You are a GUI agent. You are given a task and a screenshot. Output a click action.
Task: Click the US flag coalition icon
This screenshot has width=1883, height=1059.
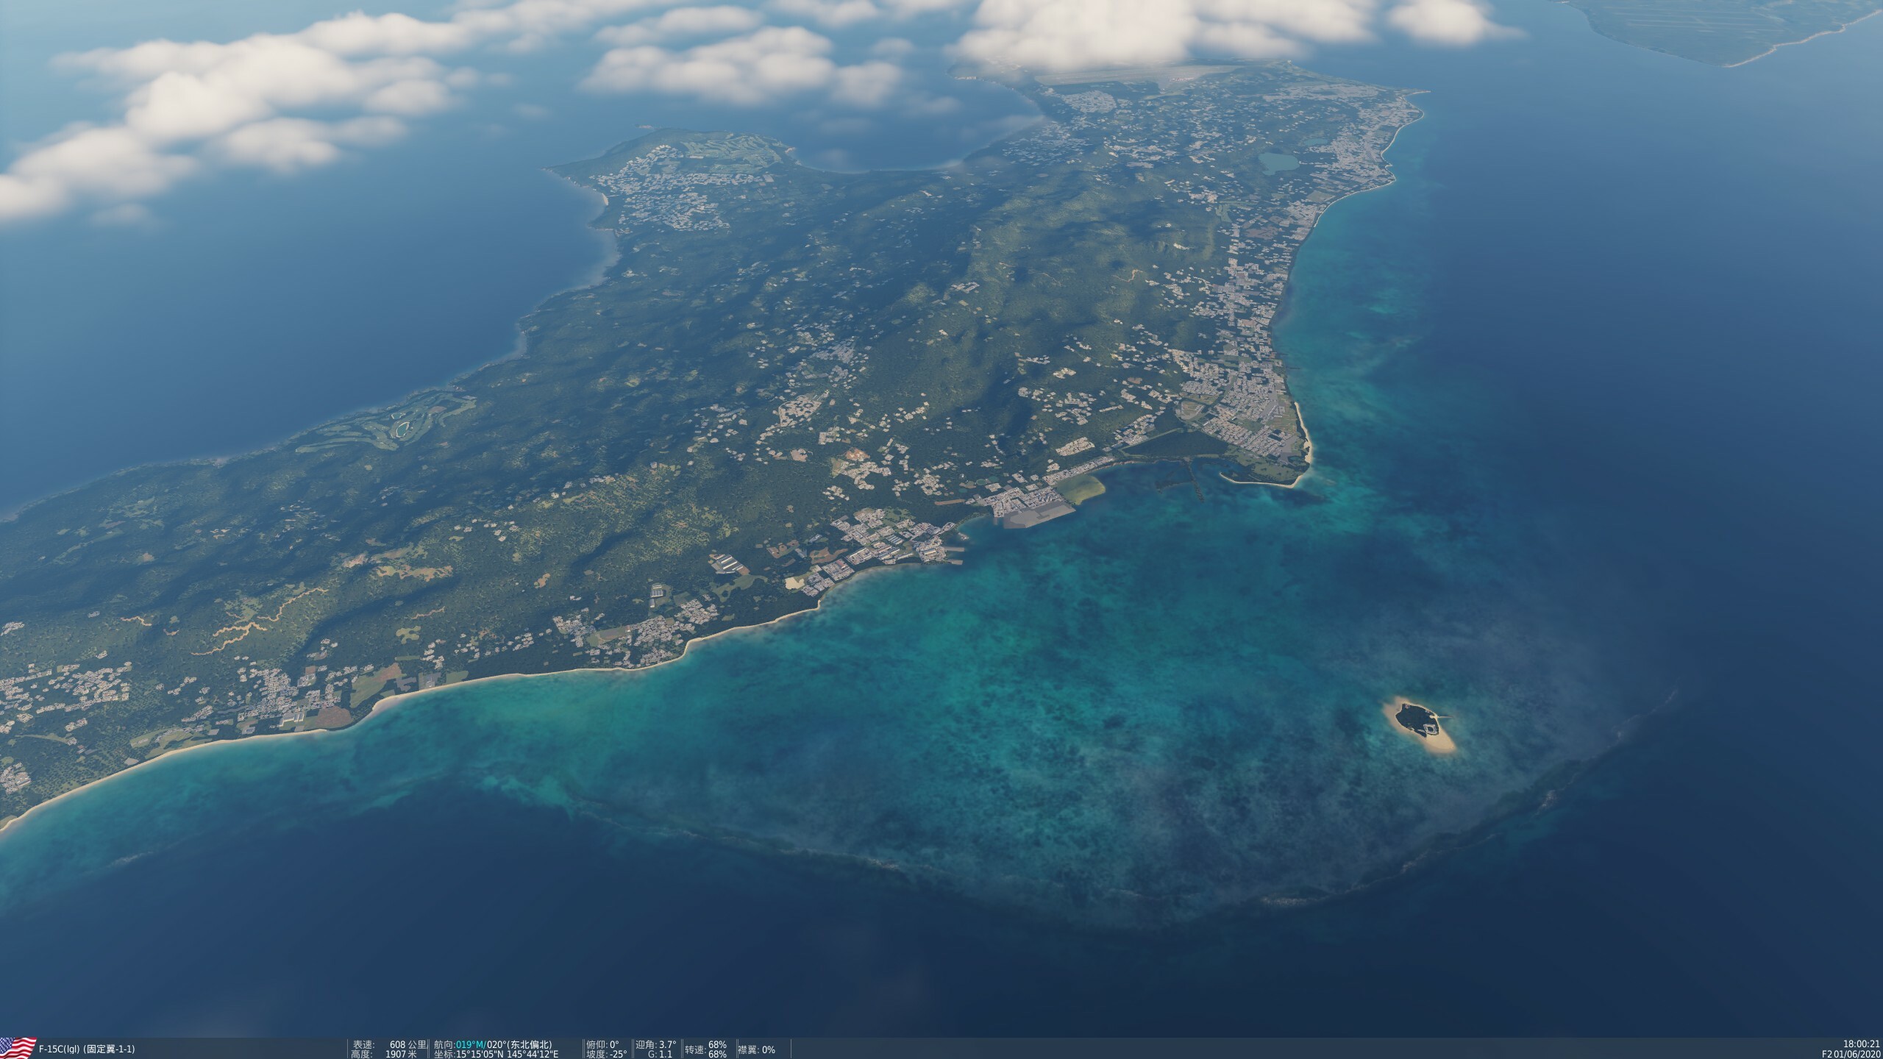(x=18, y=1048)
